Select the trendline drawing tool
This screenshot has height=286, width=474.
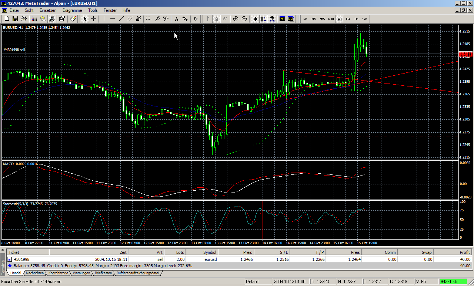coord(121,19)
